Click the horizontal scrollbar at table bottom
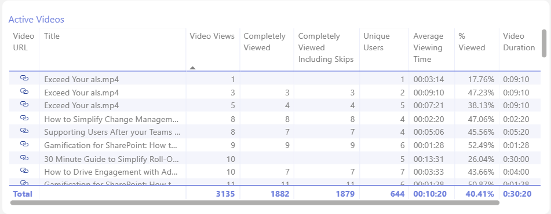 coord(255,202)
